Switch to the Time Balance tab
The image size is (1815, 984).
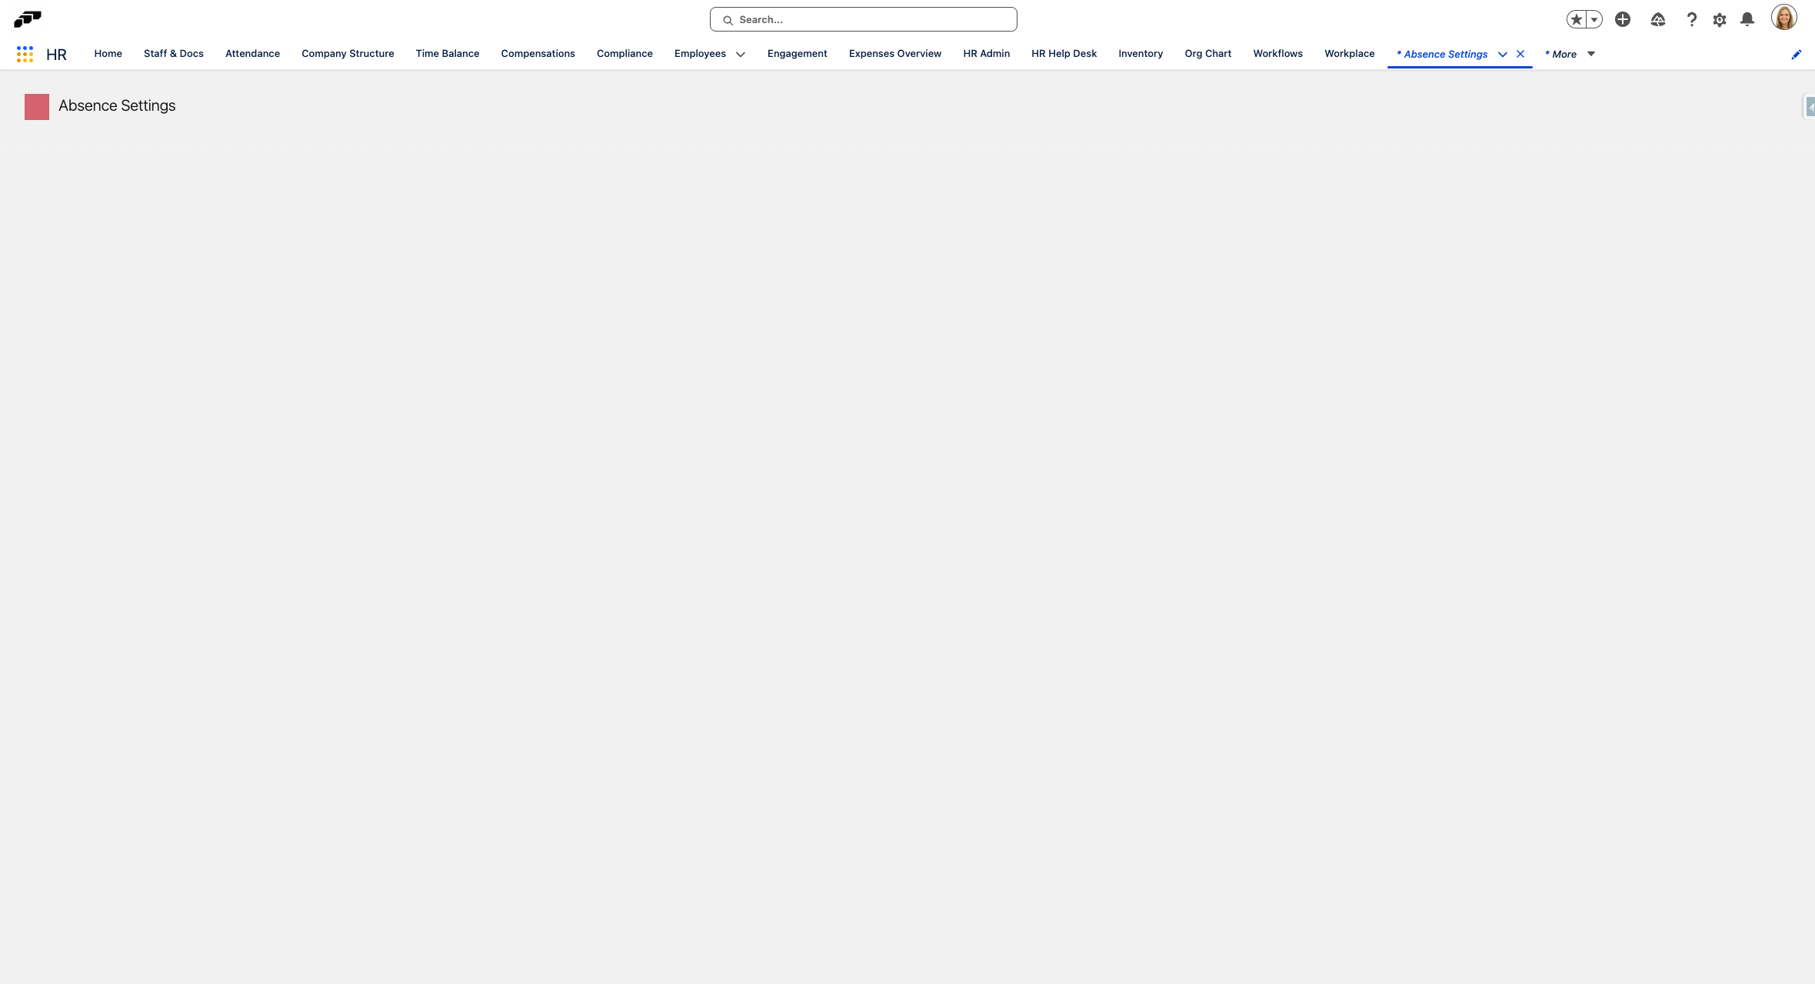click(x=447, y=53)
